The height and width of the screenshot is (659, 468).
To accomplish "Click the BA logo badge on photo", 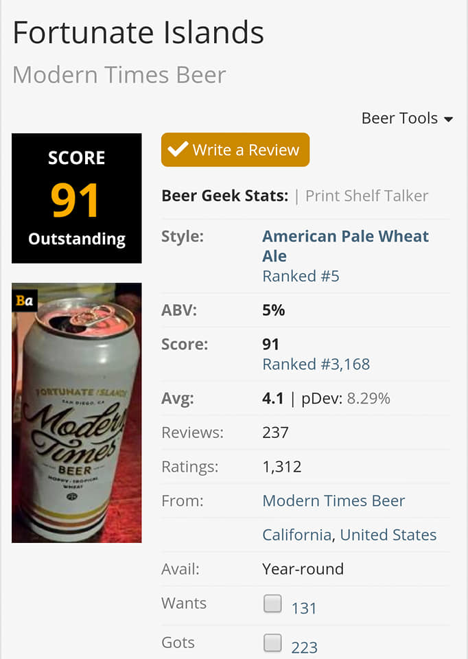I will point(25,300).
